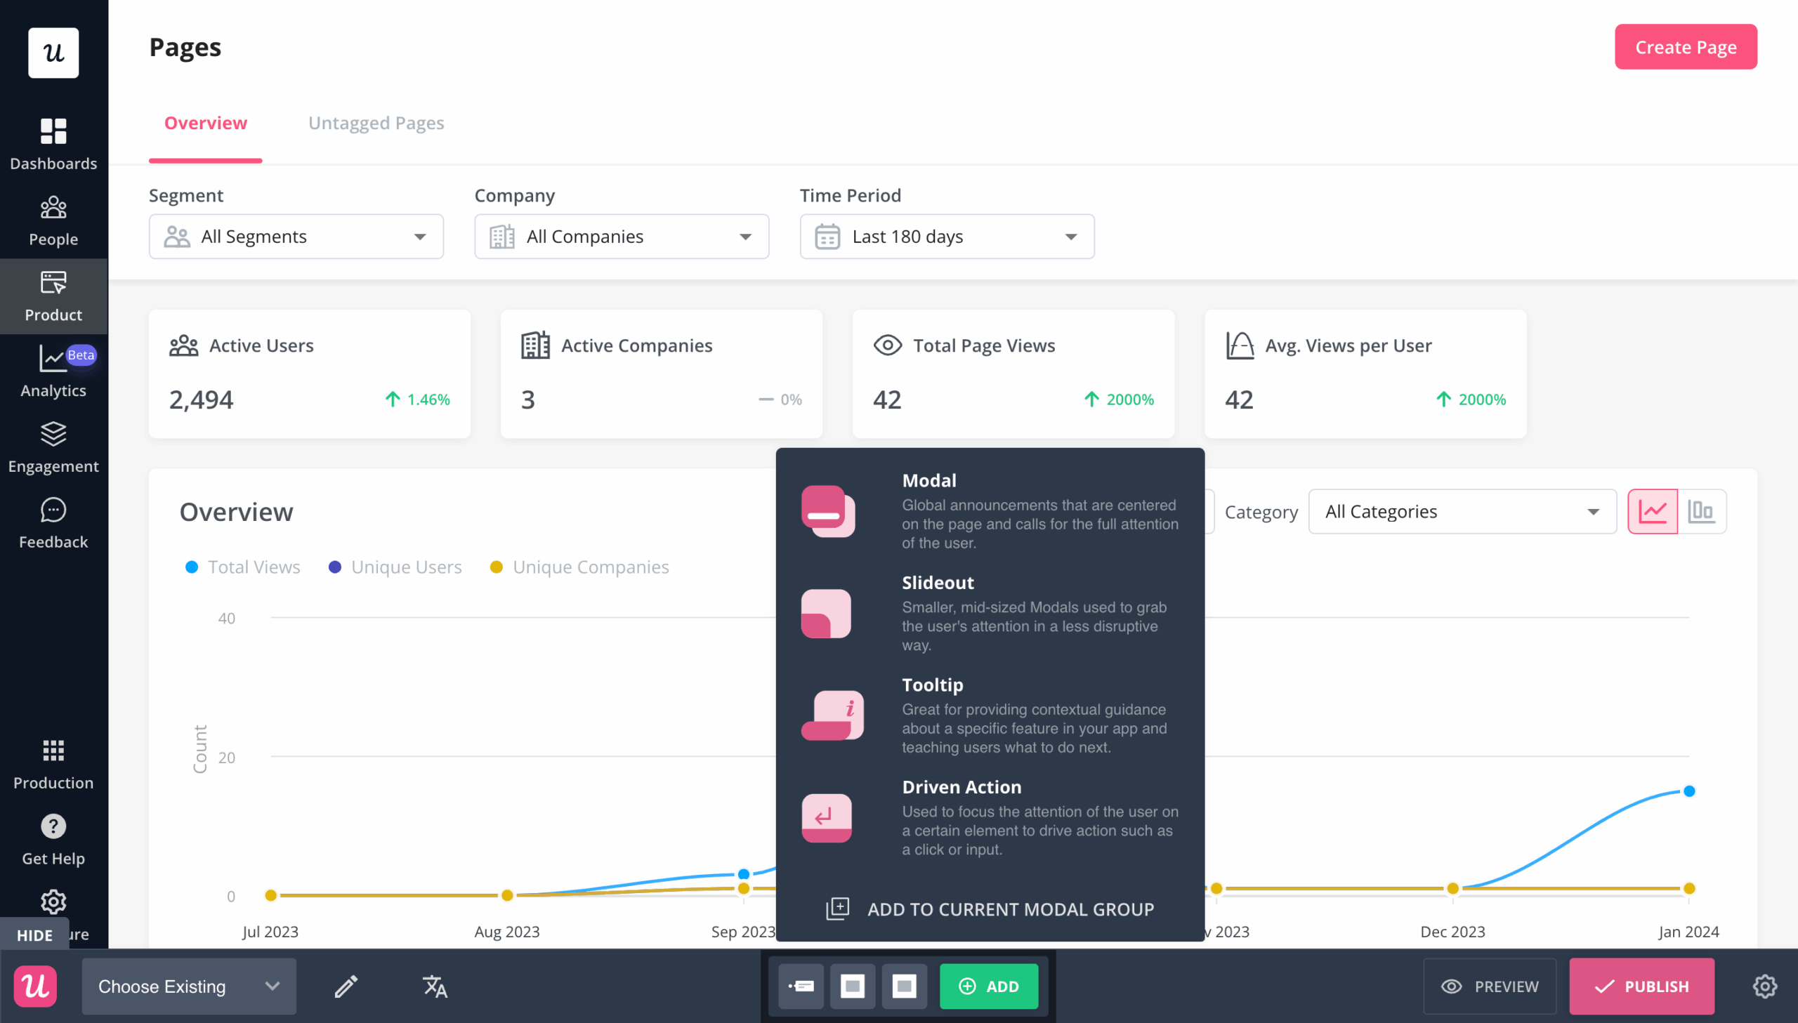
Task: Open the Engagement section in sidebar
Action: (x=53, y=447)
